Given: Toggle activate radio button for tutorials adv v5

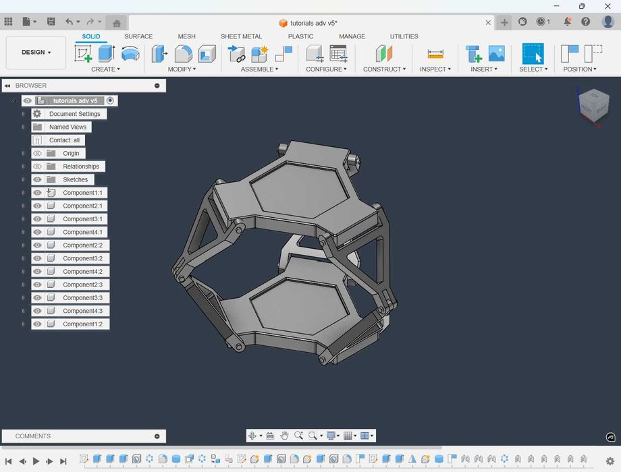Looking at the screenshot, I should 110,100.
